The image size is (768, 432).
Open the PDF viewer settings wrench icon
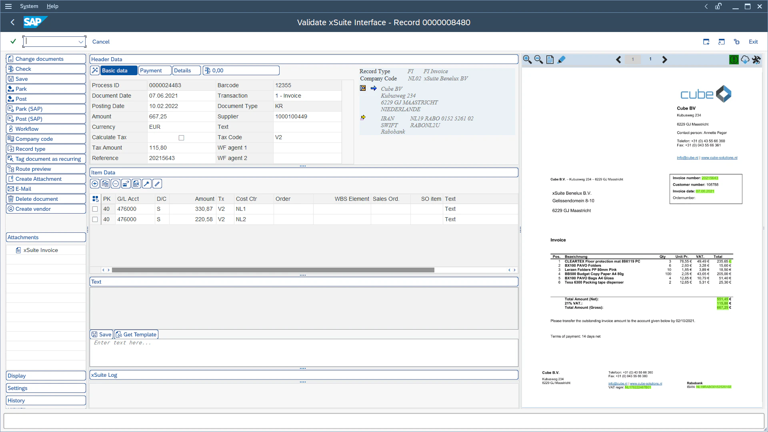757,59
